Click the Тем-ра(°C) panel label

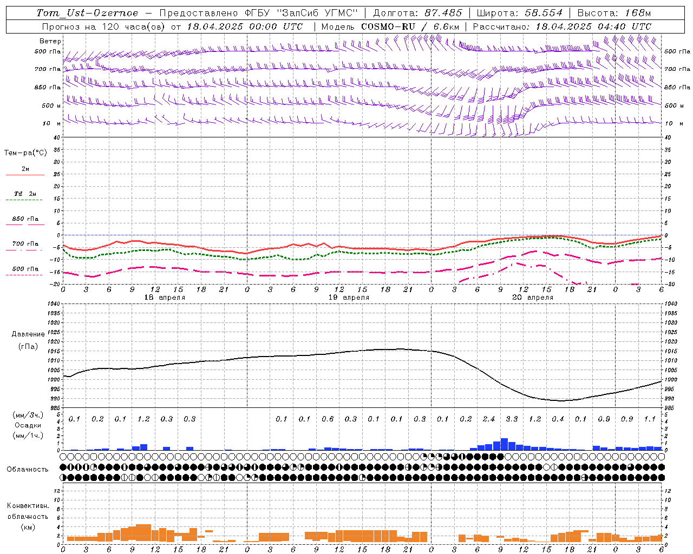(x=25, y=153)
